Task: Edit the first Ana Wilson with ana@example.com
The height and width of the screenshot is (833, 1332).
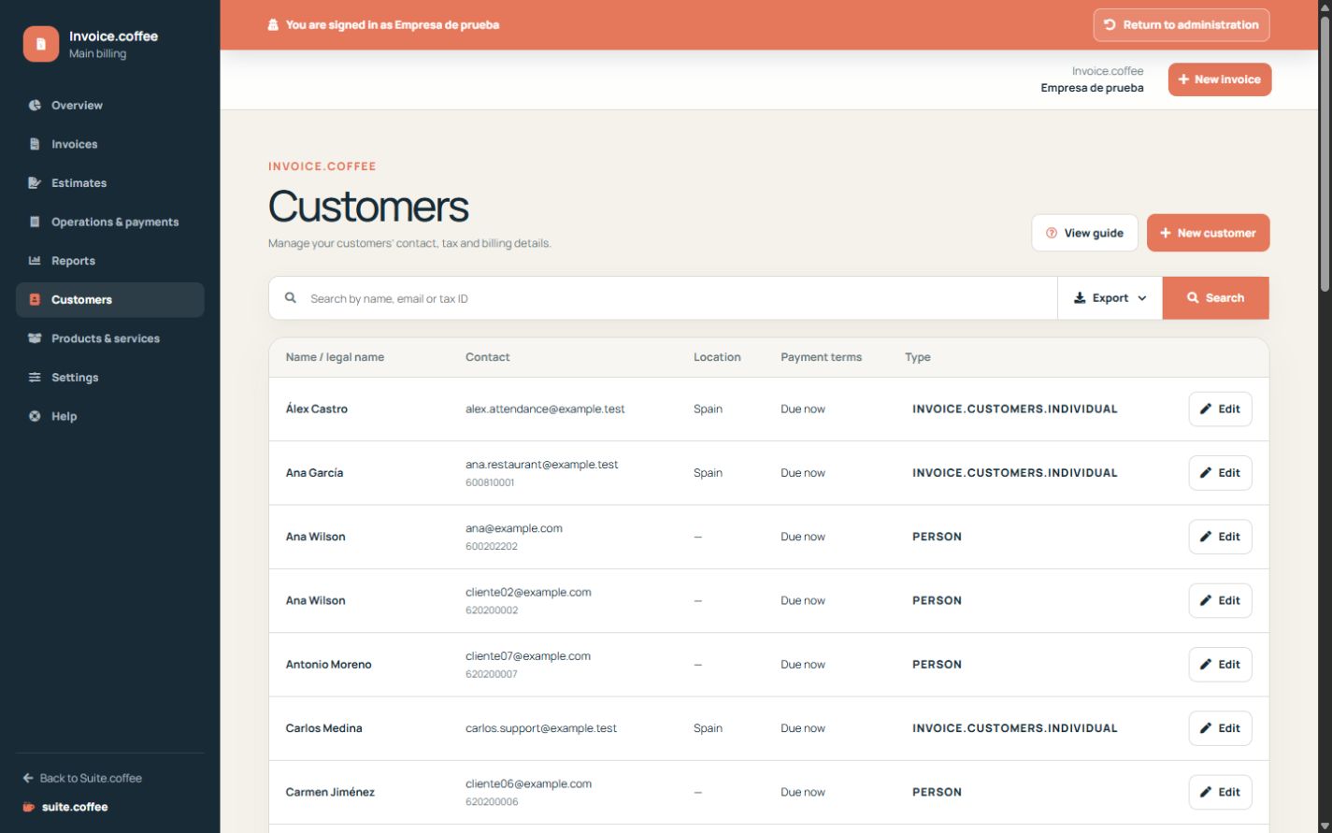Action: pyautogui.click(x=1220, y=537)
